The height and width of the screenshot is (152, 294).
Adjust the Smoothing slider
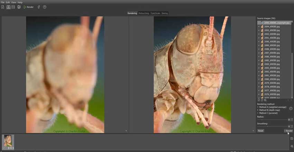tap(272, 126)
